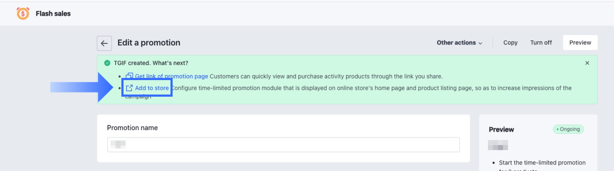Image resolution: width=614 pixels, height=171 pixels.
Task: Click the Flash sales app icon
Action: coord(23,14)
